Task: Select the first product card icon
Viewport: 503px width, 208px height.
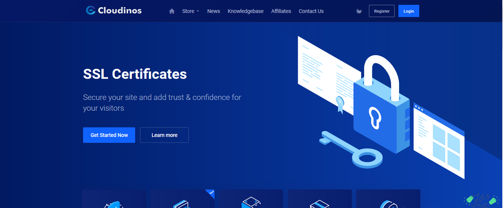Action: coord(114,204)
